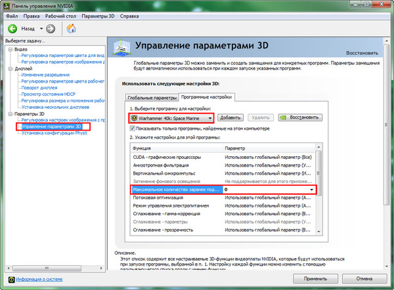This screenshot has width=394, height=290.
Task: Switch to Глобальные параметры tab
Action: [152, 98]
